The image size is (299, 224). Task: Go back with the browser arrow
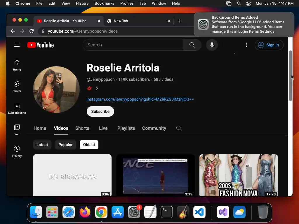[x=13, y=31]
